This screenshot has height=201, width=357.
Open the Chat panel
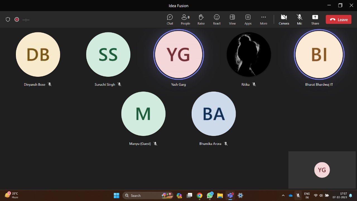pyautogui.click(x=170, y=20)
